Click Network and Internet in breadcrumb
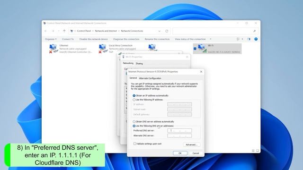This screenshot has width=303, height=170. point(106,31)
